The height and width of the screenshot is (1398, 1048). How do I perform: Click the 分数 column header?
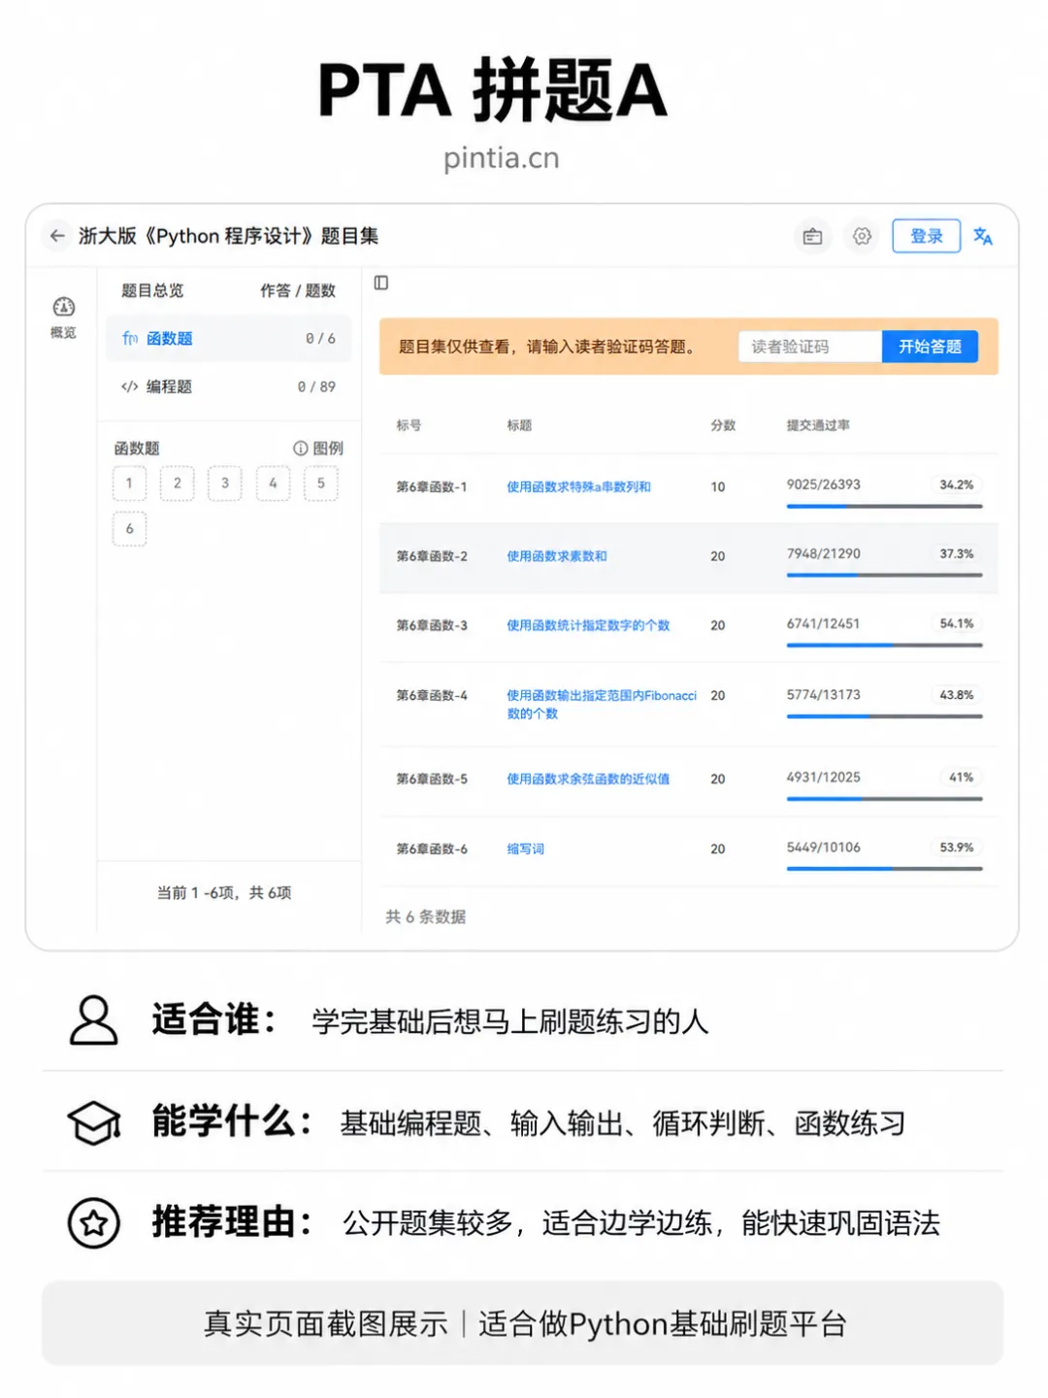point(723,425)
